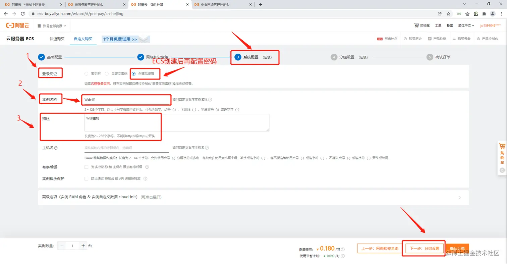The image size is (507, 264).
Task: Open the browser extensions puzzle icon
Action: point(484,14)
